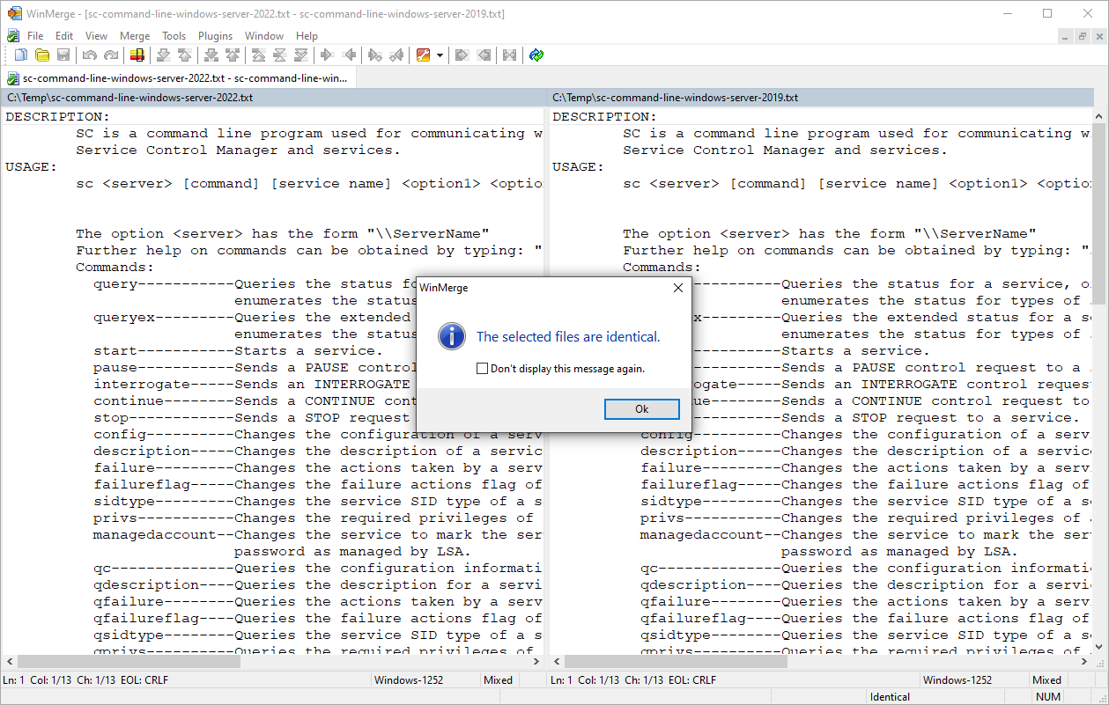Viewport: 1109px width, 705px height.
Task: Click 'DESCRIPTION:' line in left pane
Action: coord(58,117)
